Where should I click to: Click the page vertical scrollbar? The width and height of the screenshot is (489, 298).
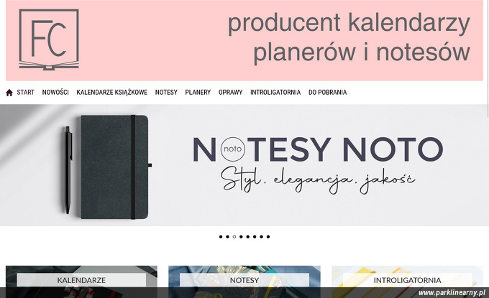(488, 149)
